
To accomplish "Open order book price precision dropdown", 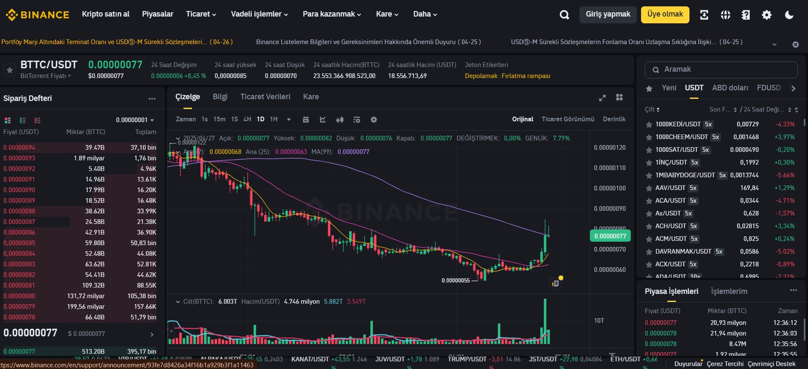I will [135, 120].
